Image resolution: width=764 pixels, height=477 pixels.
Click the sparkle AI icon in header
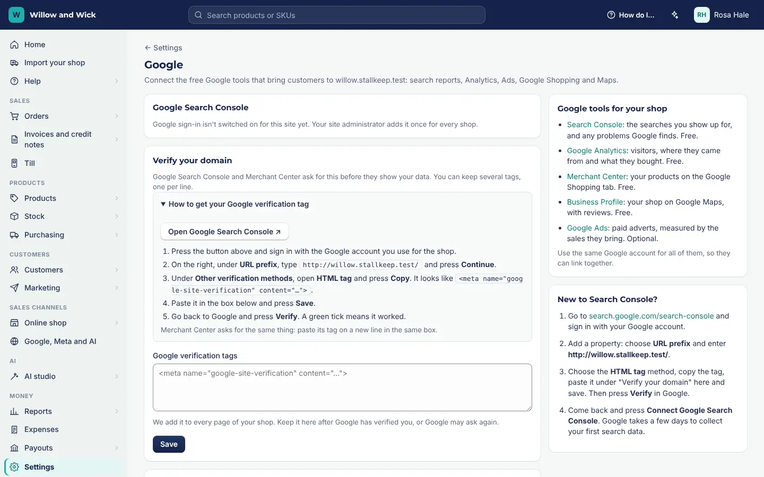pyautogui.click(x=675, y=15)
